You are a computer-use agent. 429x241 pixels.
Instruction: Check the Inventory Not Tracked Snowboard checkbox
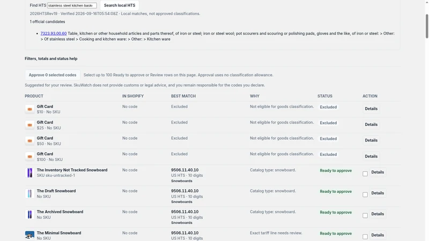tap(365, 174)
